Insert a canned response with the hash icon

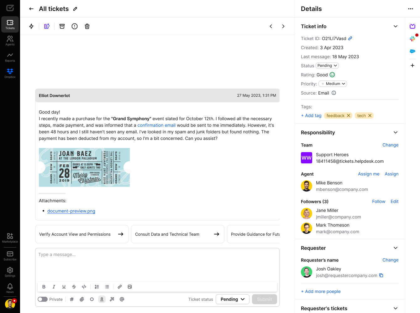72,299
